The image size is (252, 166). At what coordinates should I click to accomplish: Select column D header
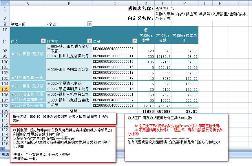coord(146,3)
